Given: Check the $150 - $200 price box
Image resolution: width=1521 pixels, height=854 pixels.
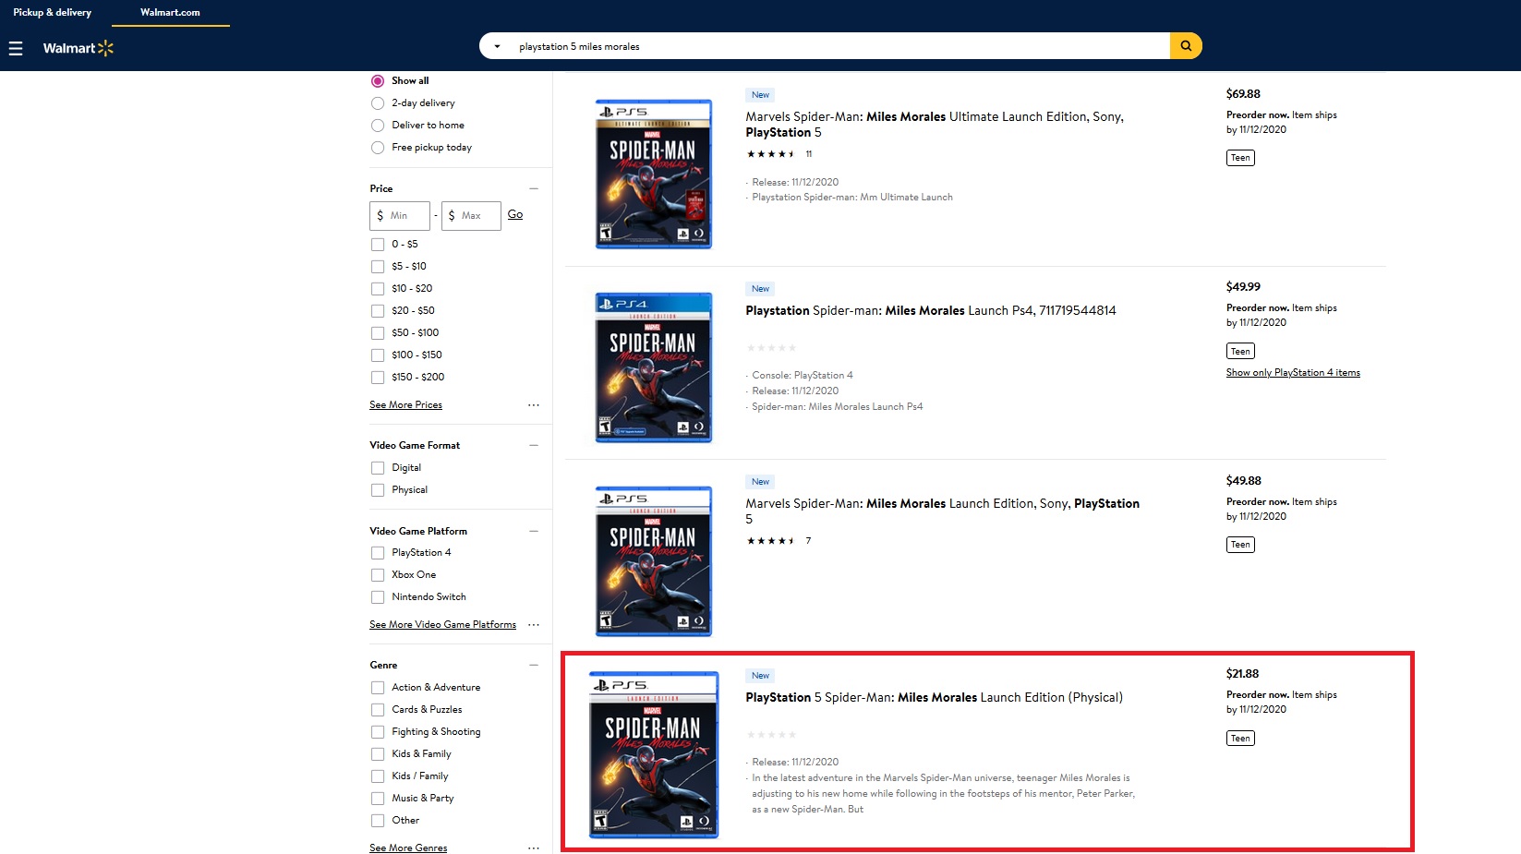Looking at the screenshot, I should click(378, 378).
